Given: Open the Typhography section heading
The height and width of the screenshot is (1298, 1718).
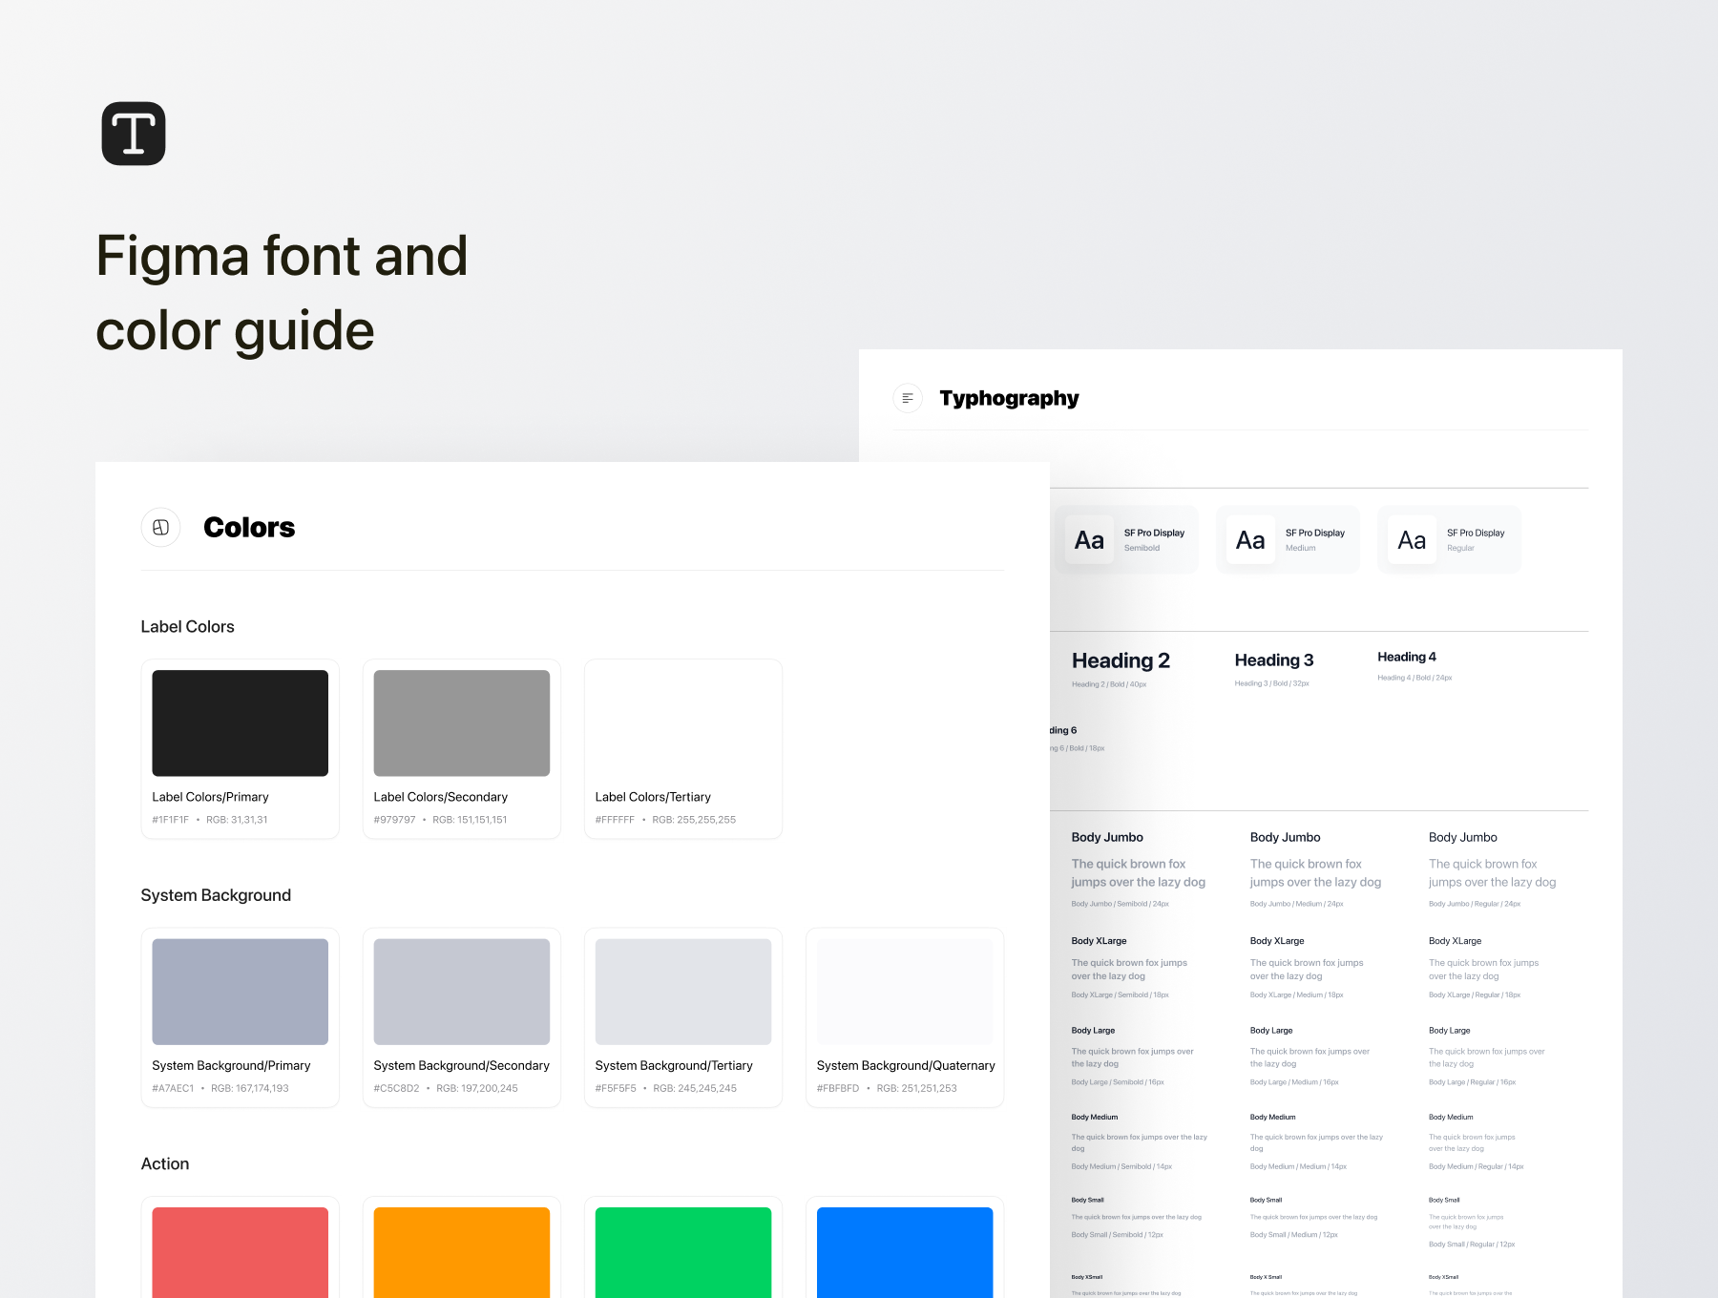Looking at the screenshot, I should click(1009, 398).
